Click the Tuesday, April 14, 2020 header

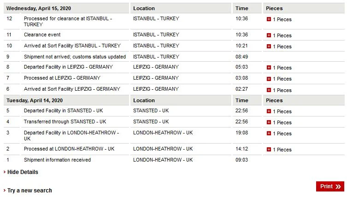(x=35, y=100)
